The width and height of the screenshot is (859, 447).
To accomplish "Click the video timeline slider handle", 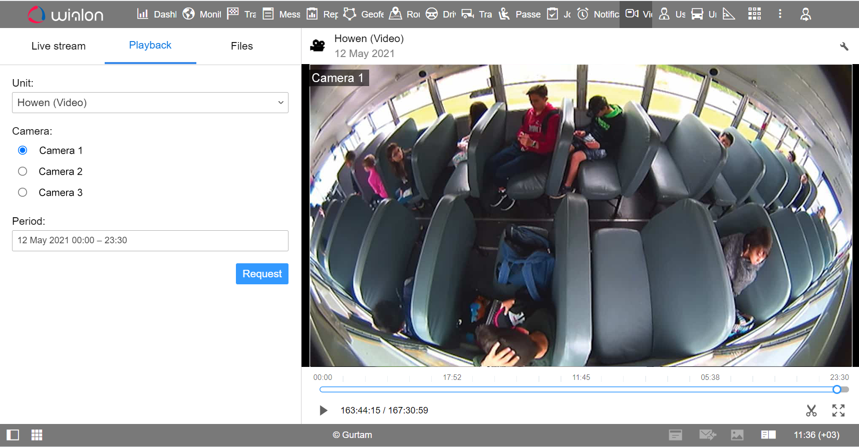I will click(x=836, y=389).
